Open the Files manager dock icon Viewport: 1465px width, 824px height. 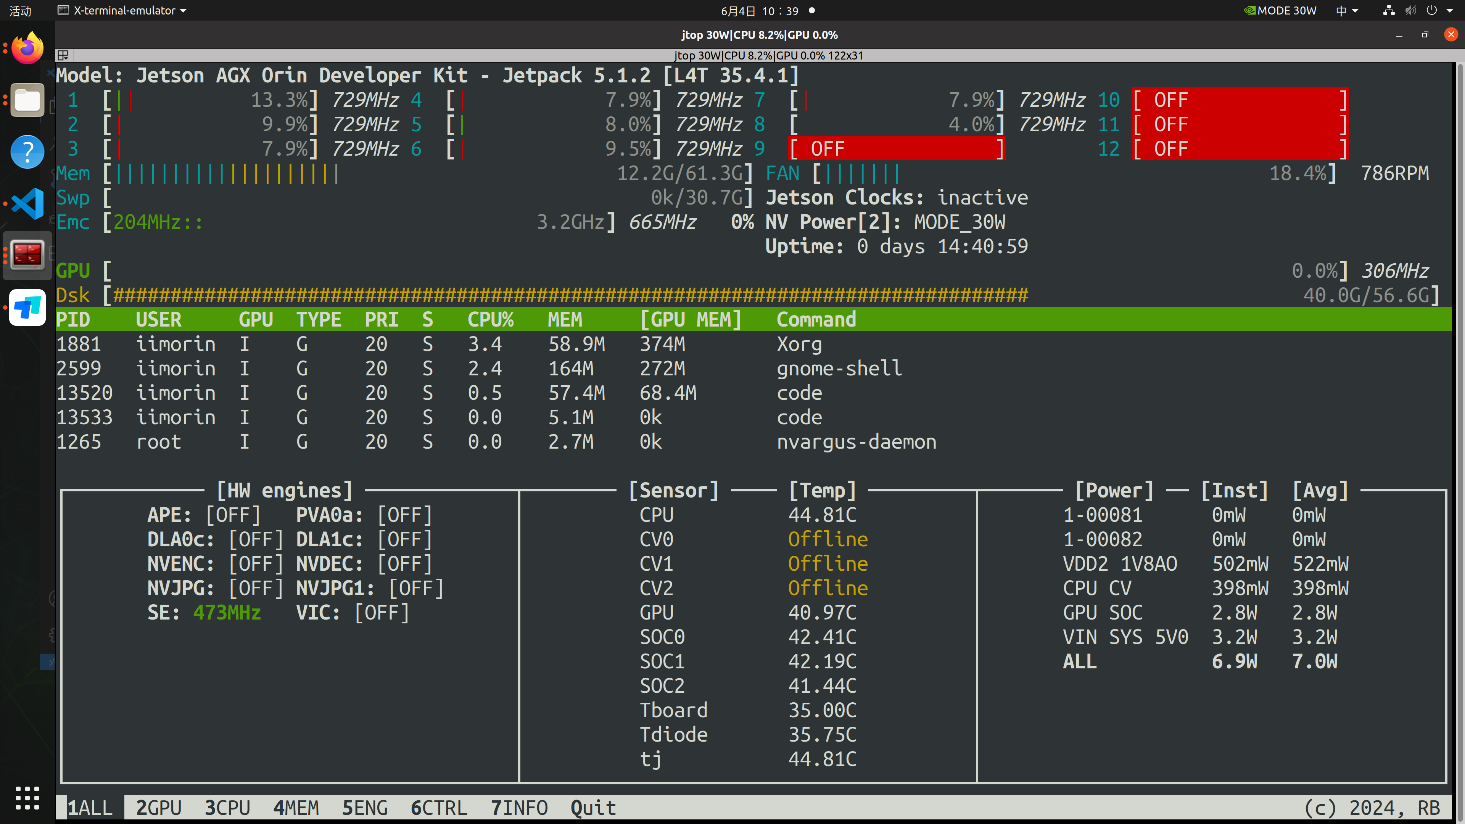[27, 101]
